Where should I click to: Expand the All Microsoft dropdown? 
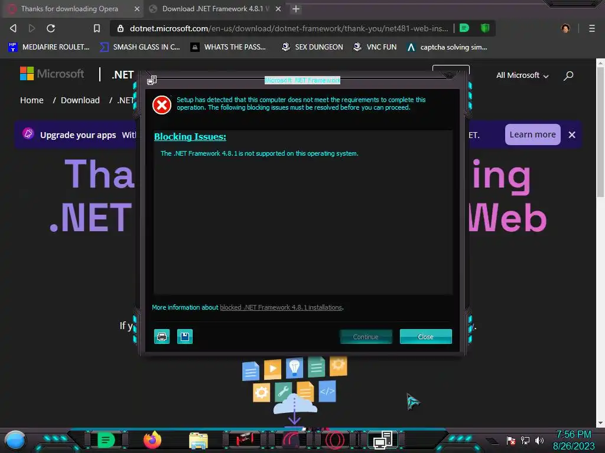(522, 75)
